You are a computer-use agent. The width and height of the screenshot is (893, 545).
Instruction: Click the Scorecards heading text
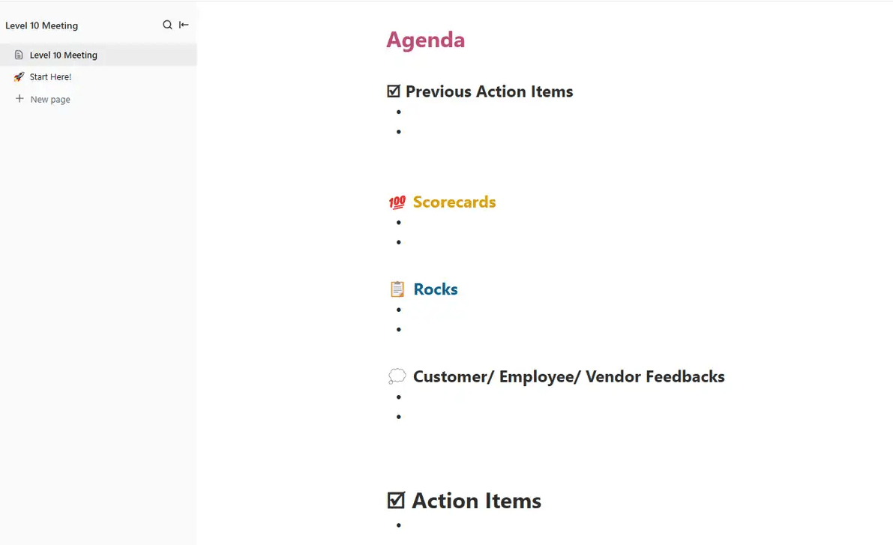[x=454, y=202]
